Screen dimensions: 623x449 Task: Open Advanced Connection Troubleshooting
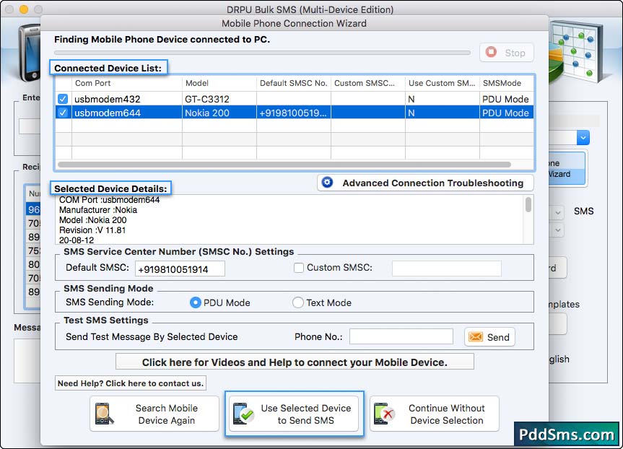pyautogui.click(x=425, y=183)
